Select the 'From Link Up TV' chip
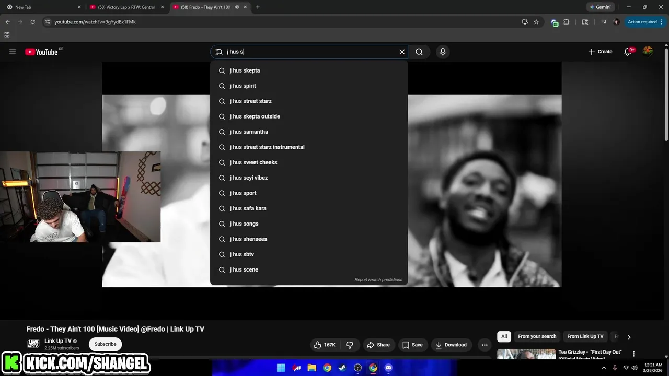Image resolution: width=669 pixels, height=376 pixels. (585, 336)
